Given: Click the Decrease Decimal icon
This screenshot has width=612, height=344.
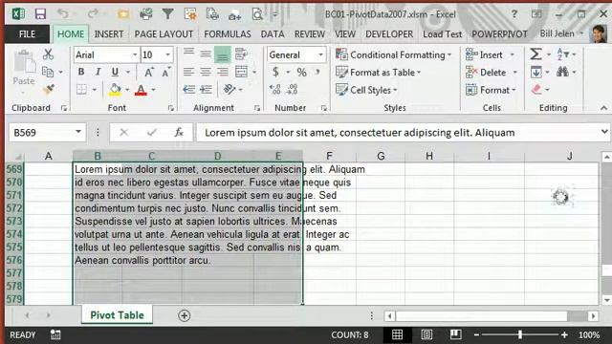Looking at the screenshot, I should [292, 90].
